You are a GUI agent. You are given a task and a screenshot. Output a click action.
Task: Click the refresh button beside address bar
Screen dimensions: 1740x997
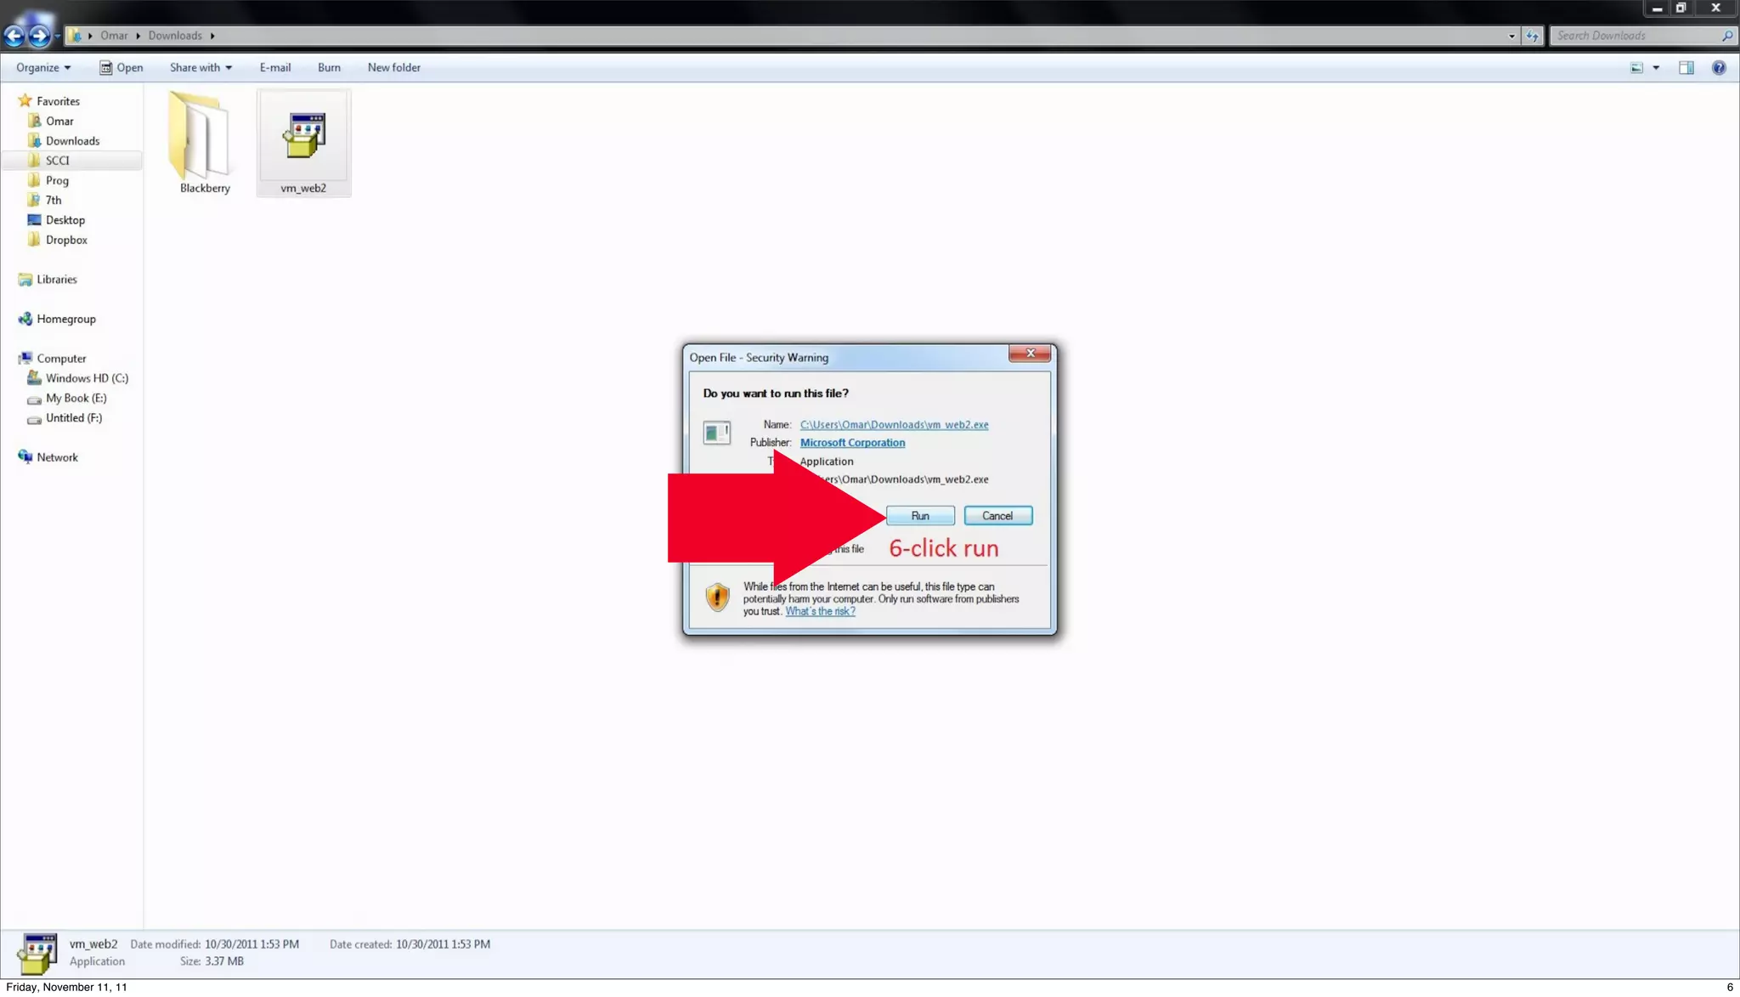click(1532, 36)
